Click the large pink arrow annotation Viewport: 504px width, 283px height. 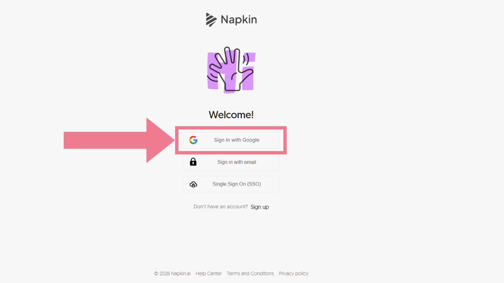click(x=119, y=140)
